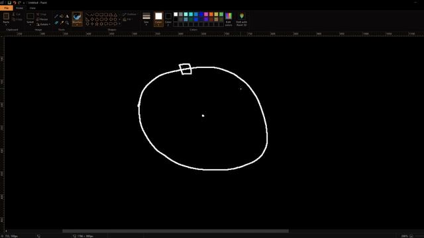Select the Curve shape
The height and width of the screenshot is (238, 424).
click(x=92, y=15)
